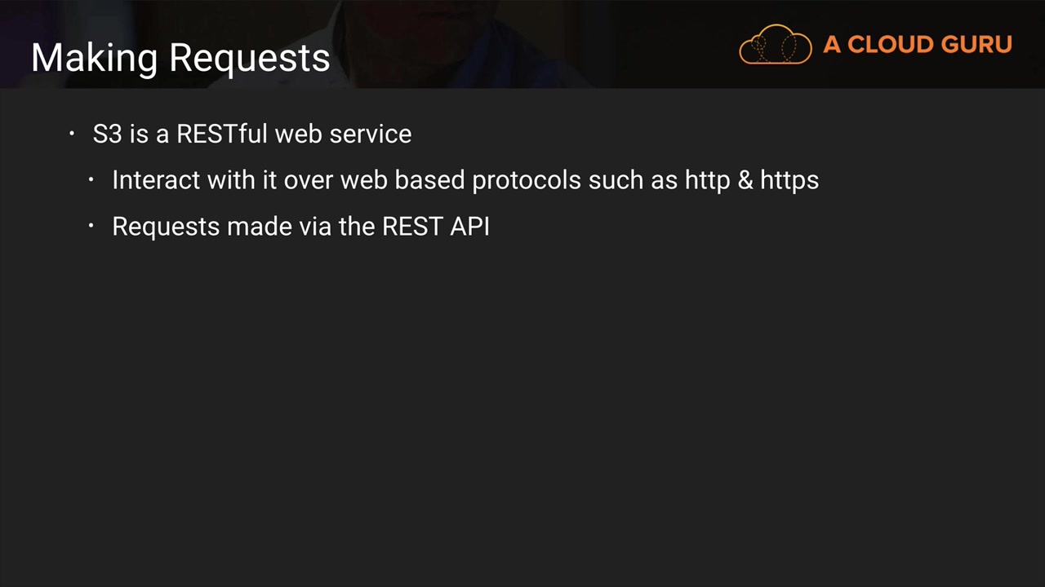Click the words web service
This screenshot has width=1045, height=587.
[343, 135]
